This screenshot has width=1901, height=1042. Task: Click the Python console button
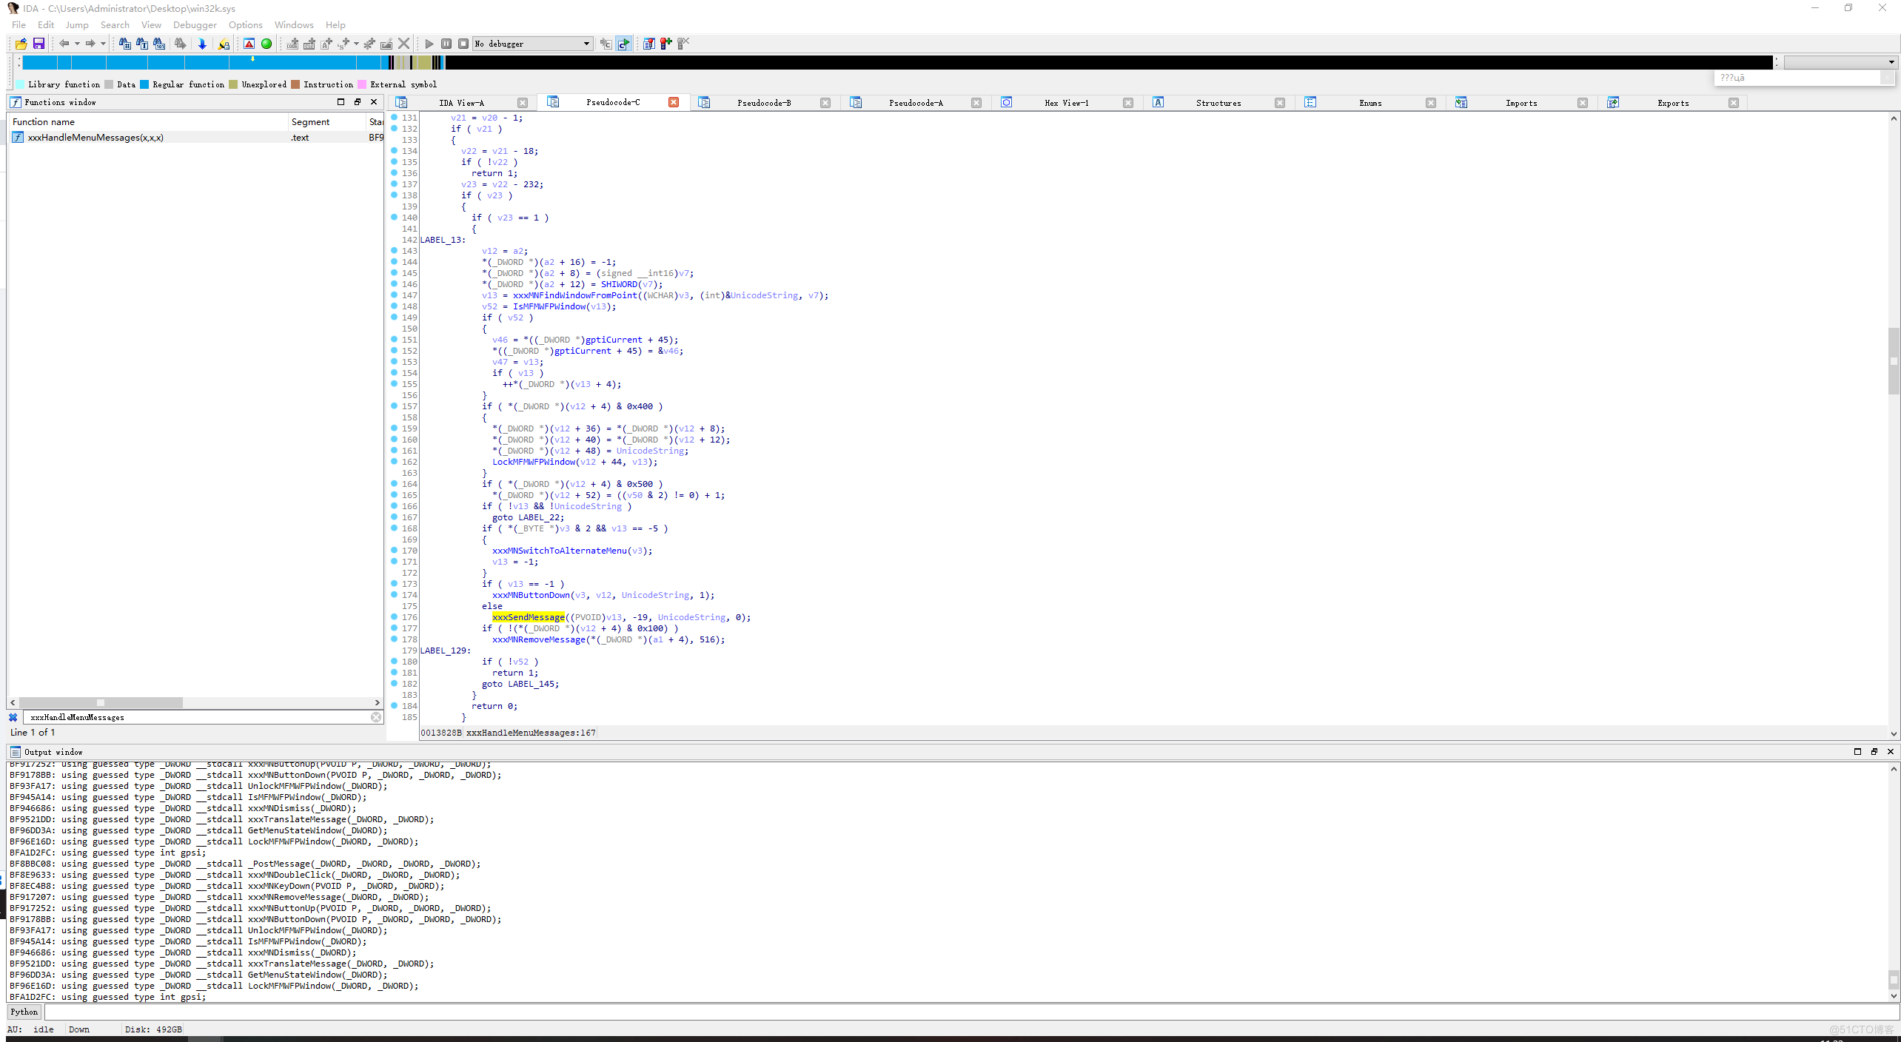point(24,1012)
